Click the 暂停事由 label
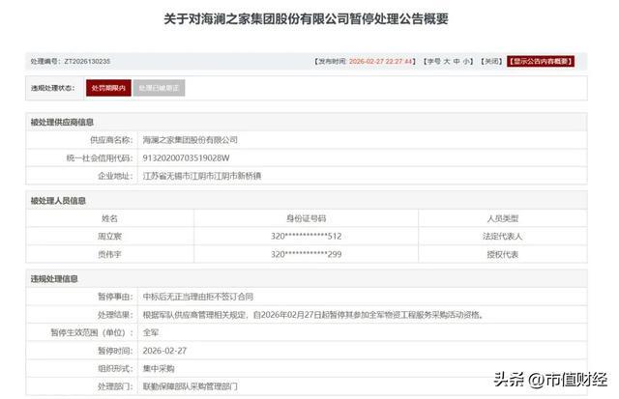This screenshot has width=619, height=399. point(115,297)
